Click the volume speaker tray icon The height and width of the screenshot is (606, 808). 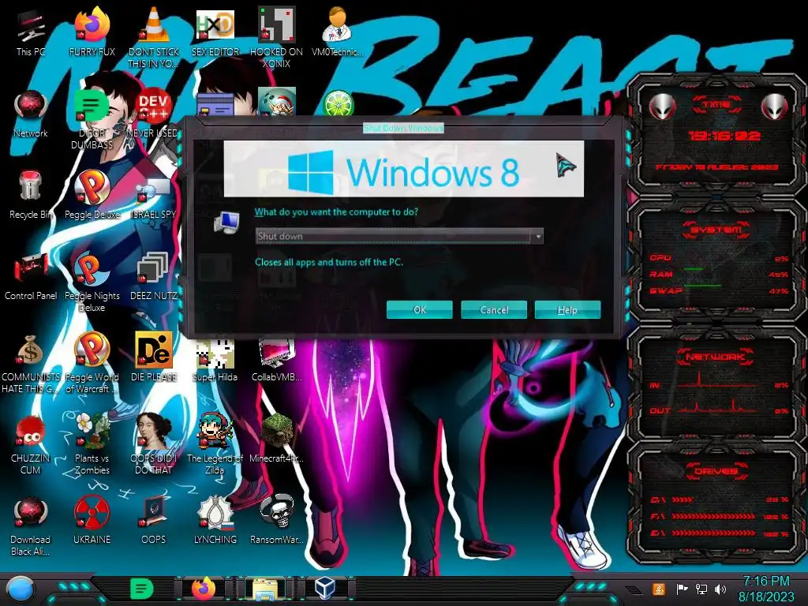[x=720, y=589]
